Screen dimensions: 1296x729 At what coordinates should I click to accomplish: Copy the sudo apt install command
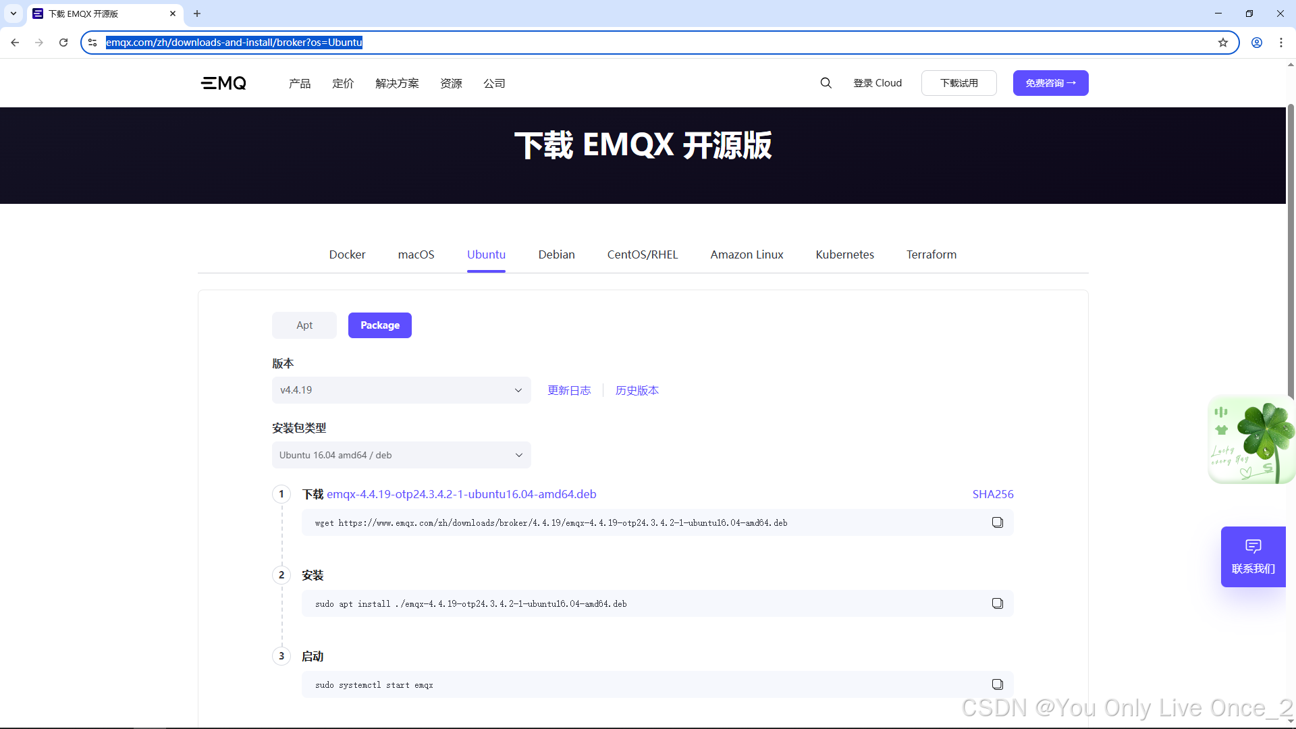point(997,603)
